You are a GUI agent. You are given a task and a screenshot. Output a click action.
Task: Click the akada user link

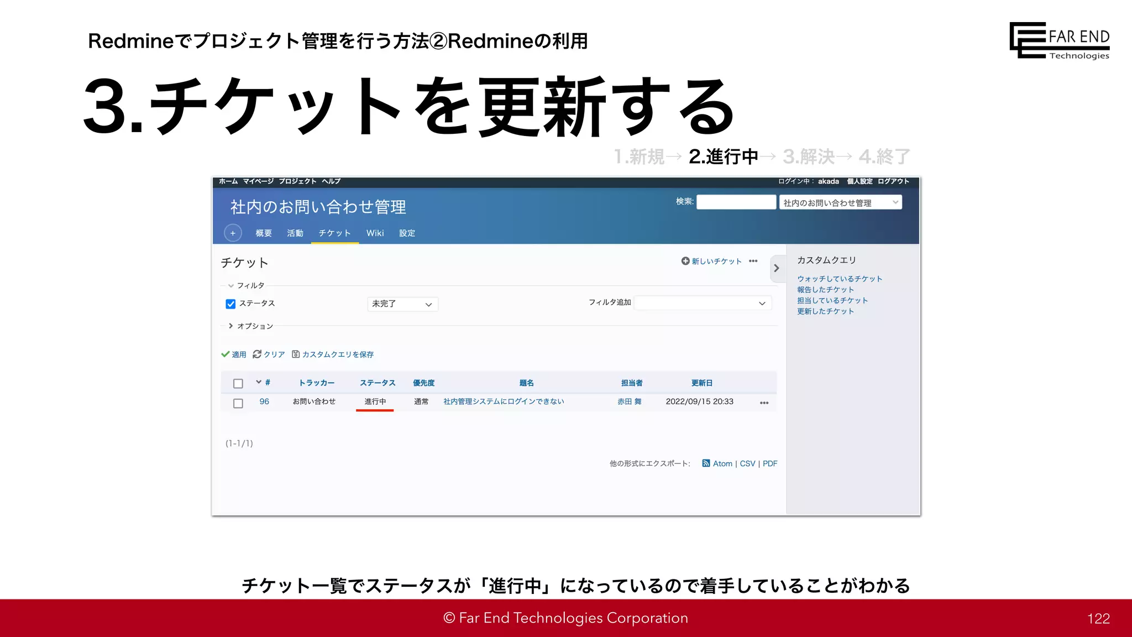coord(829,181)
